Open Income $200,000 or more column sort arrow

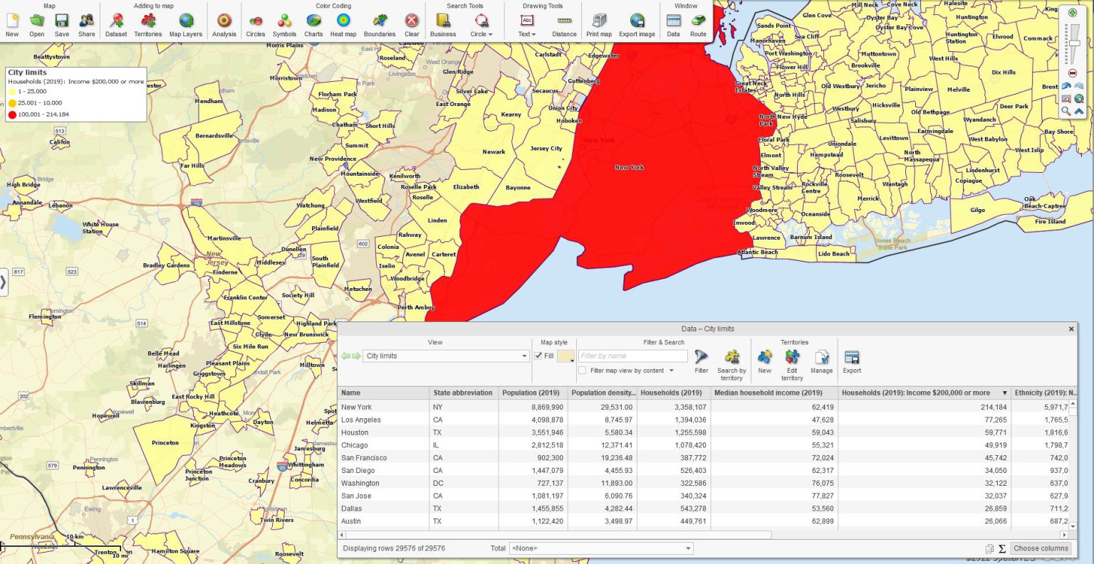coord(1005,393)
